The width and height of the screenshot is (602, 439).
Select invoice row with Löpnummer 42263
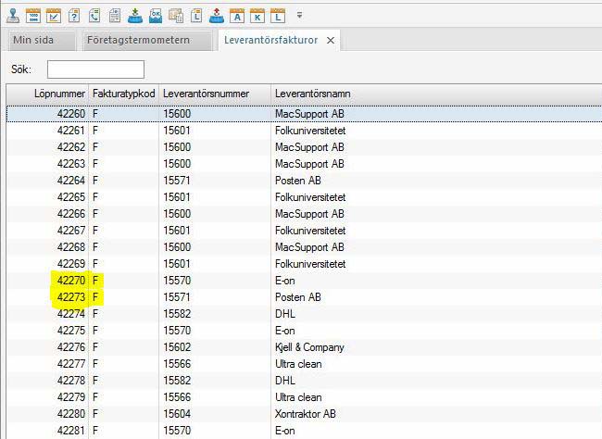point(304,164)
